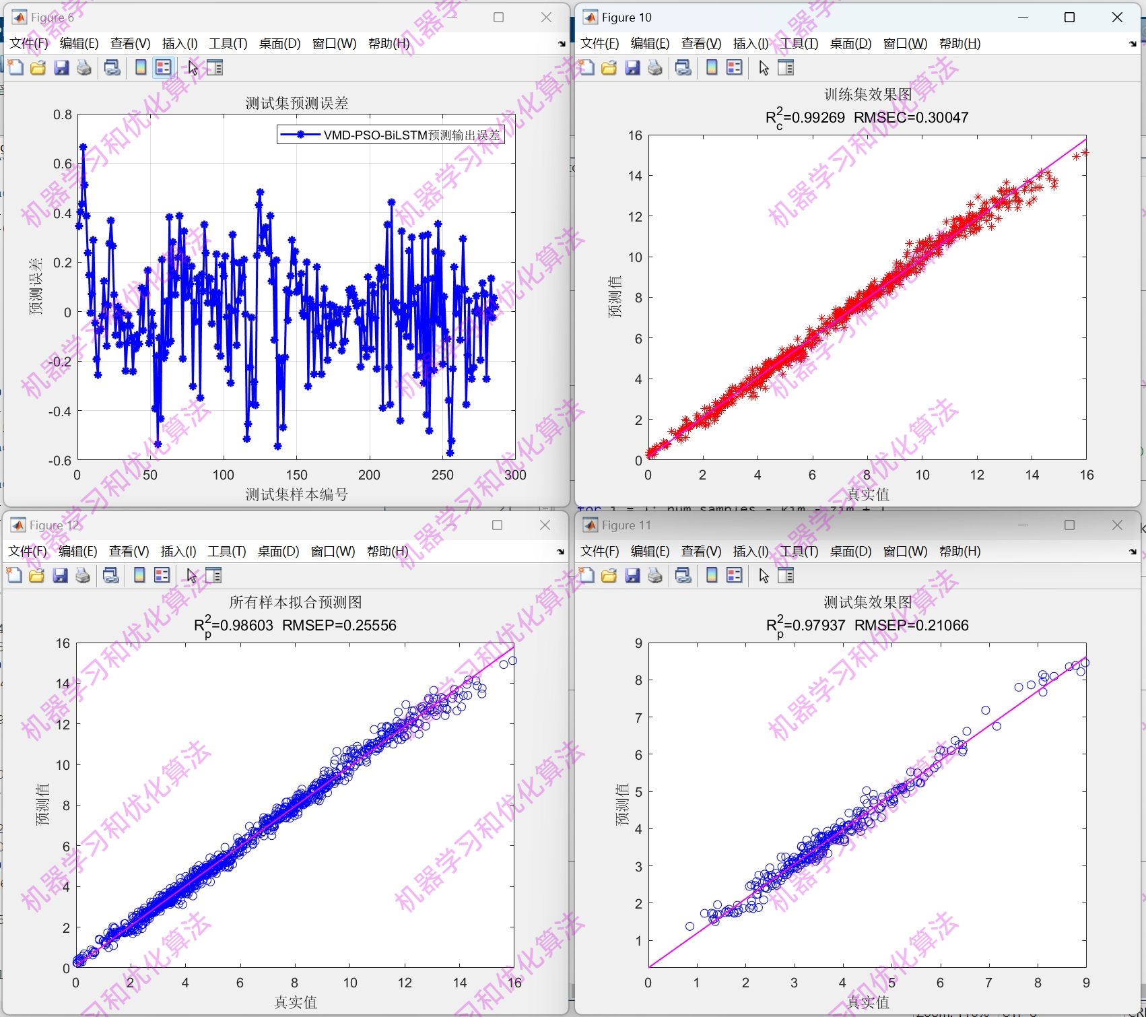Insert colorbar icon in Figure 11 toolbar

[712, 575]
